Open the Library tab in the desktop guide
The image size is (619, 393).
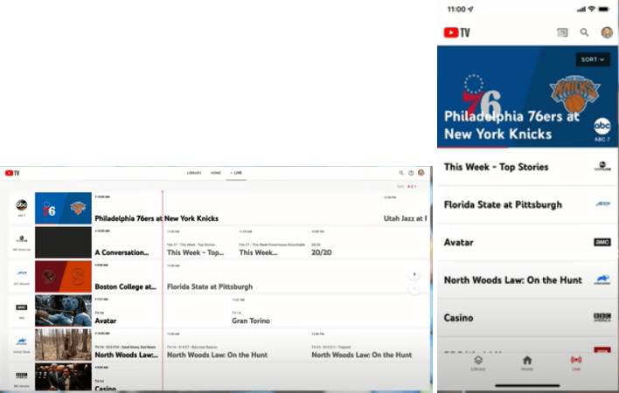[194, 173]
